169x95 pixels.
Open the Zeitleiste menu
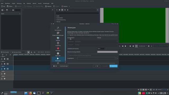[x=29, y=3]
